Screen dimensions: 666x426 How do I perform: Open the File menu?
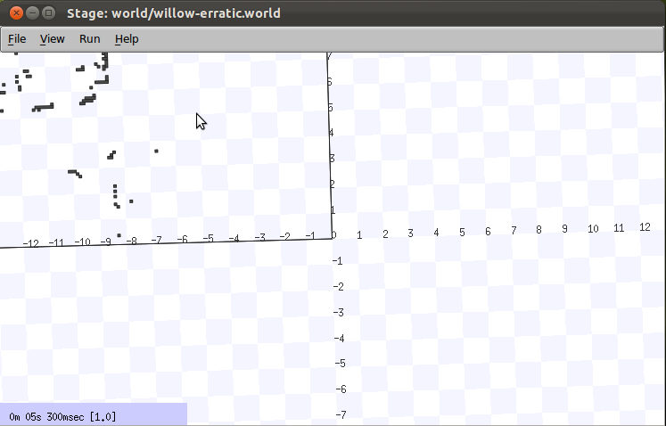[17, 39]
